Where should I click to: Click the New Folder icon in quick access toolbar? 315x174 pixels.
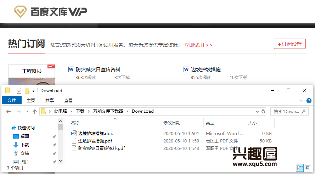point(27,91)
